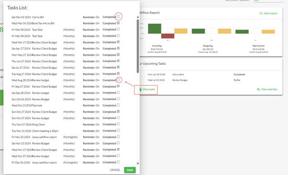Click the View tasks document icon
The height and width of the screenshot is (175, 288).
pyautogui.click(x=140, y=89)
